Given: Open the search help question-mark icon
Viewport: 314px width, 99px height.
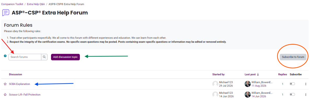Looking at the screenshot, I should (5, 56).
